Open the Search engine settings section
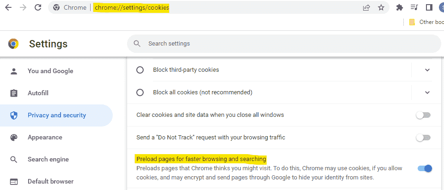This screenshot has height=190, width=444. [x=48, y=160]
